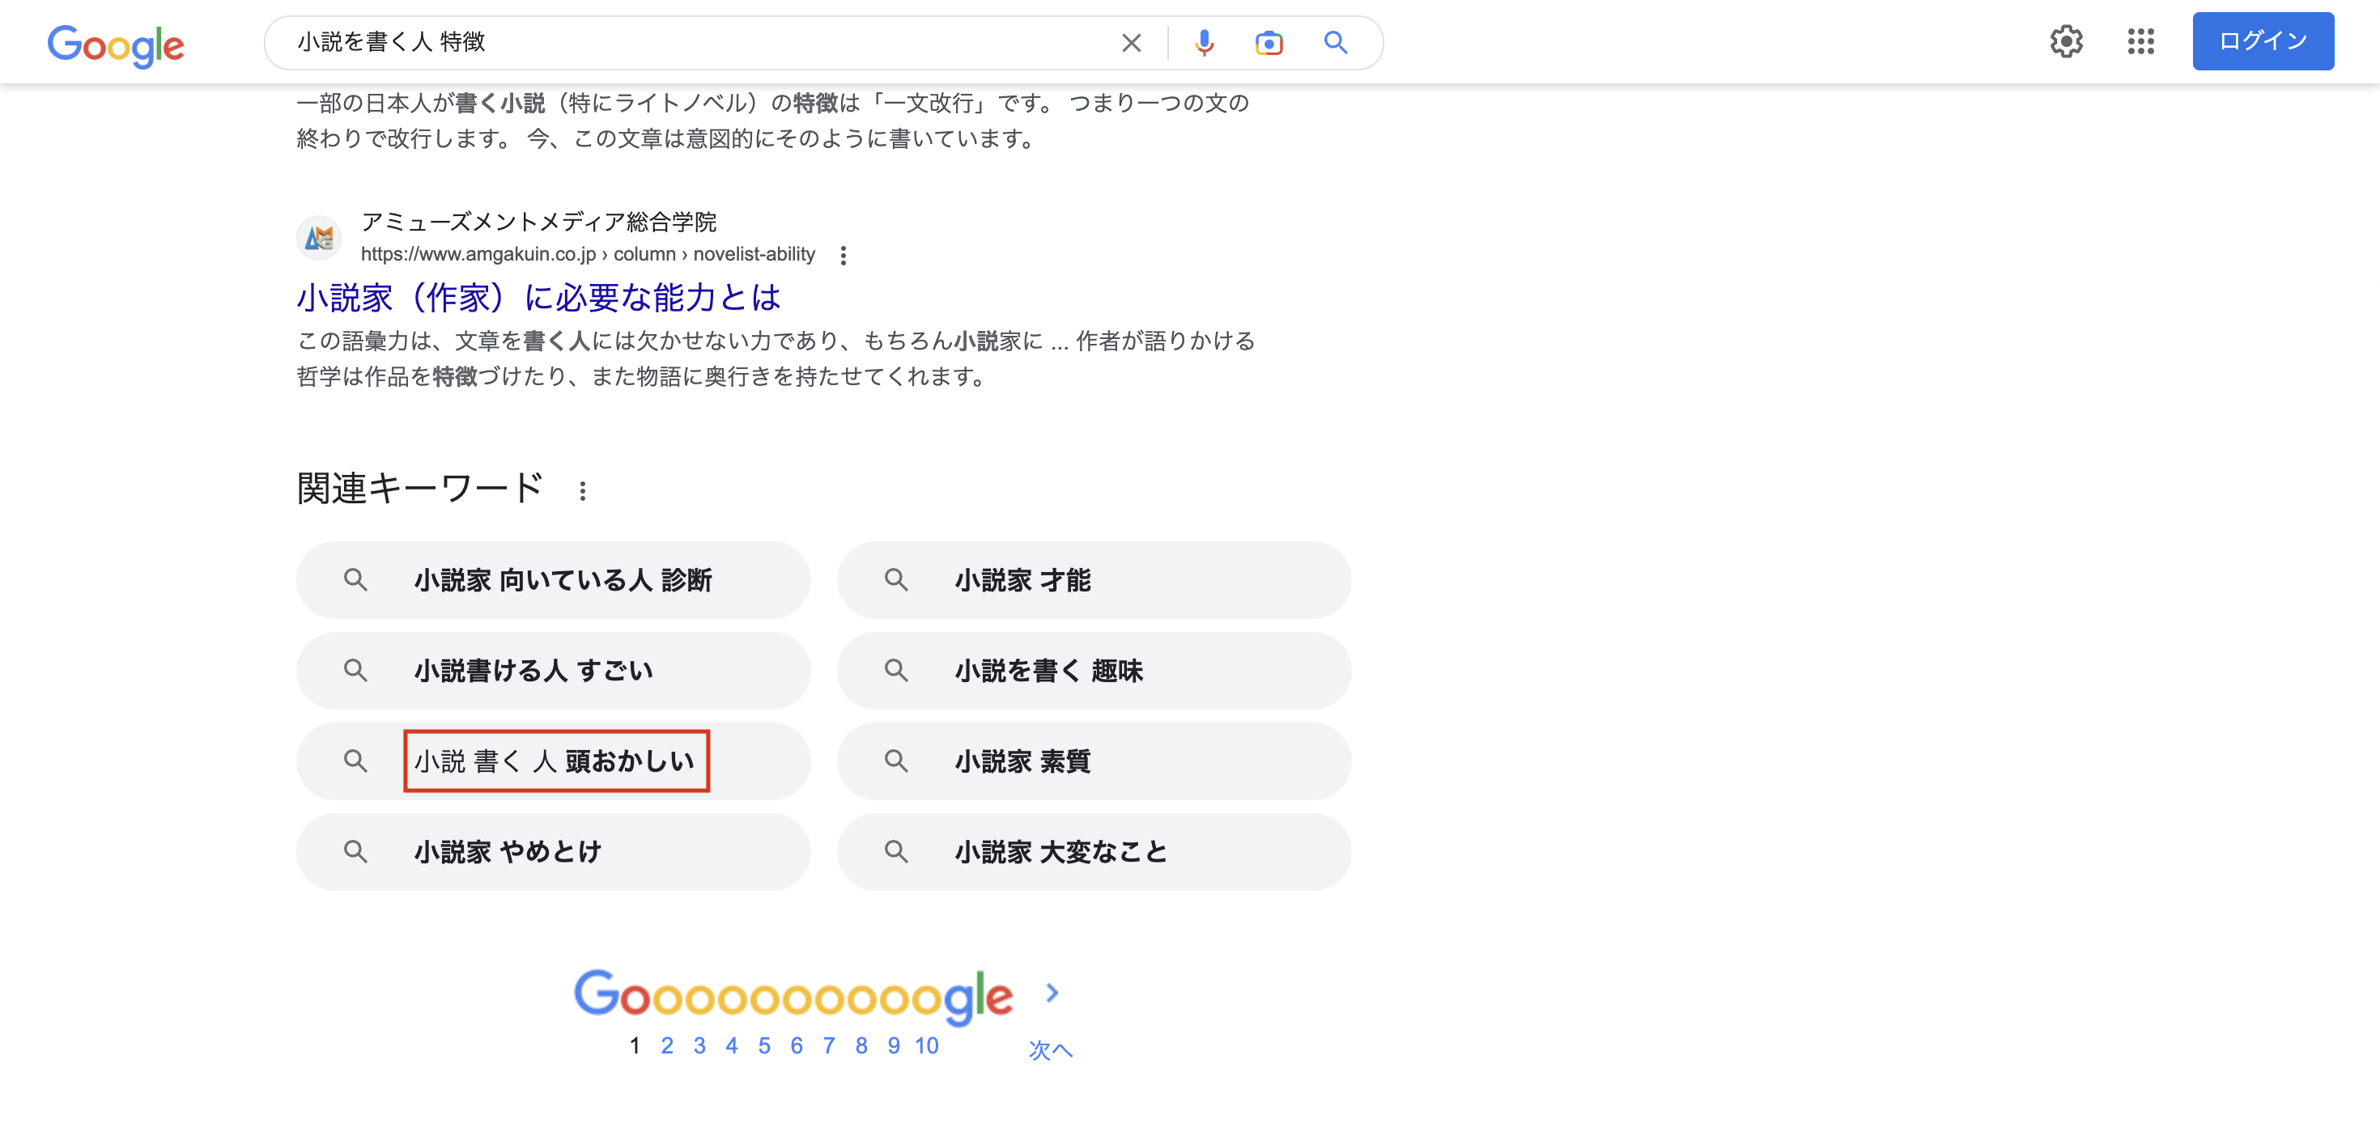Click magnifier icon in 小説家 素質 chip

click(x=896, y=761)
